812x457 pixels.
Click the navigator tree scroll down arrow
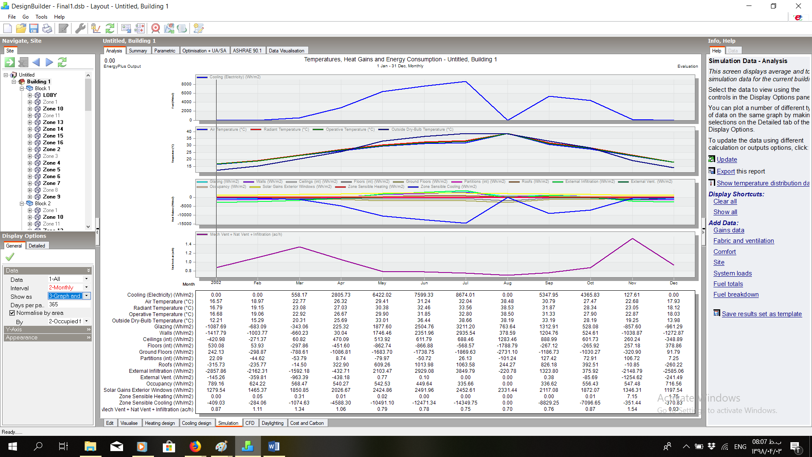(x=88, y=227)
